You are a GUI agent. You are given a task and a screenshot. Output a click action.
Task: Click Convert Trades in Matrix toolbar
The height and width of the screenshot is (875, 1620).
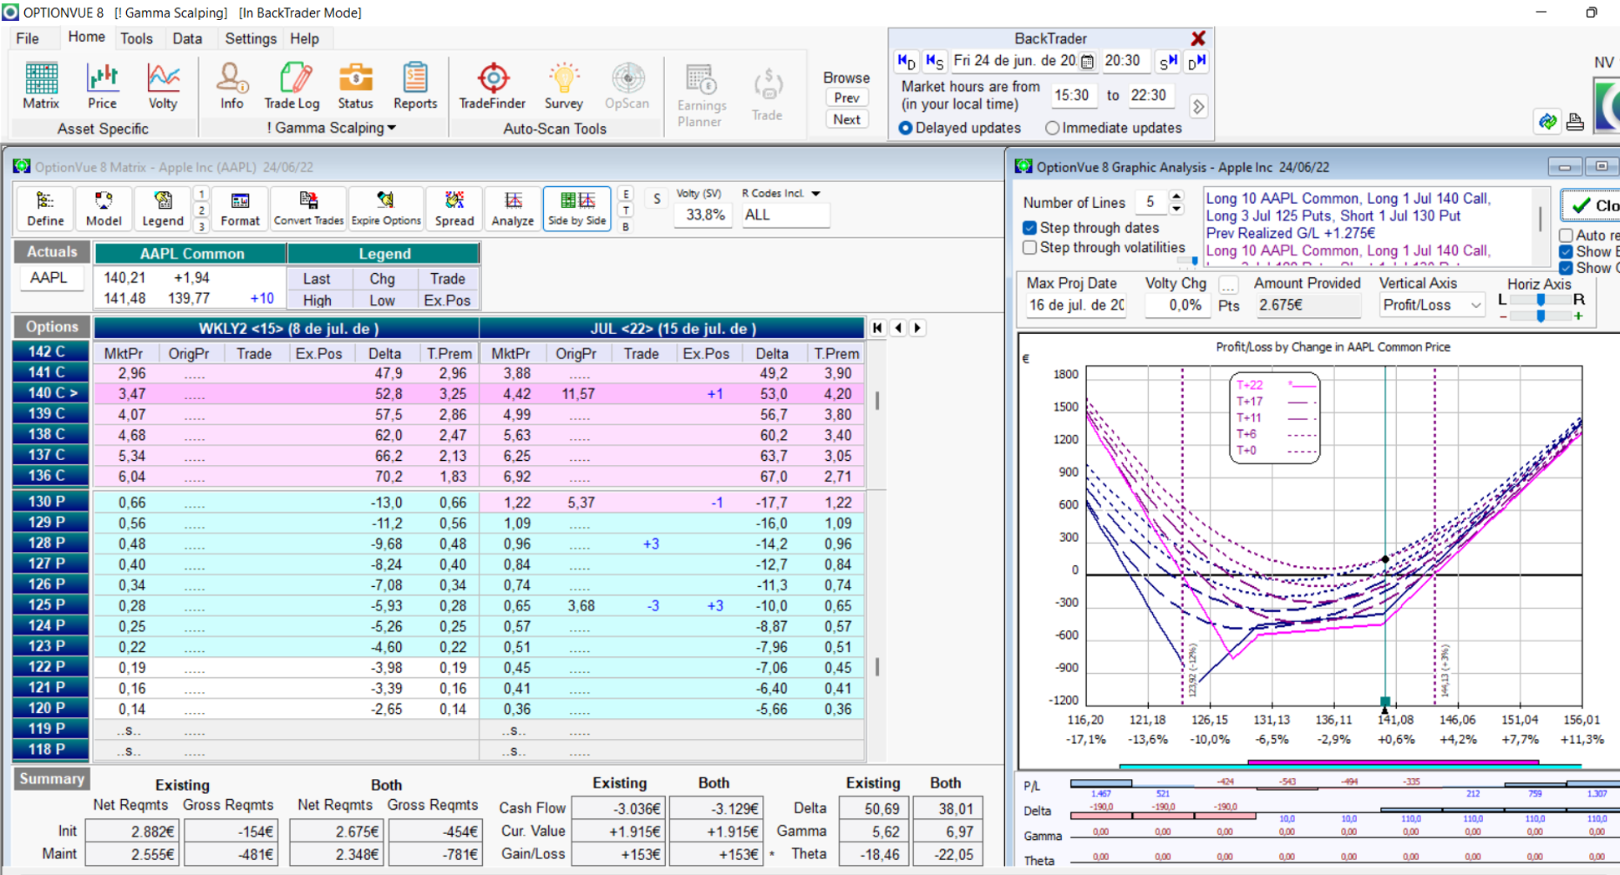coord(308,208)
